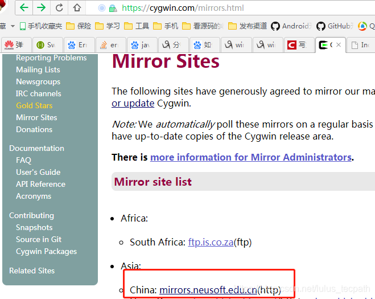Open the GitHub bookmark with octocat icon

tap(335, 26)
